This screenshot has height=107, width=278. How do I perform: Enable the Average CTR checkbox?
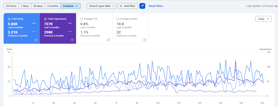click(x=81, y=19)
